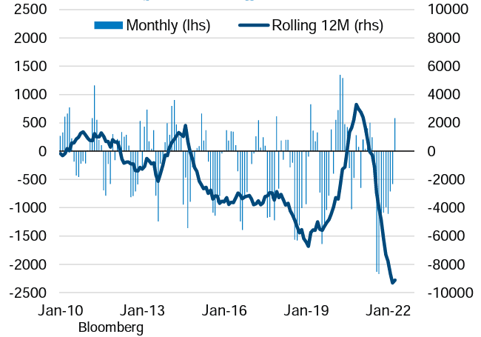The height and width of the screenshot is (337, 481).
Task: Click the Jan-16 x-axis label
Action: 225,311
